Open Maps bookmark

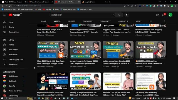(56, 9)
